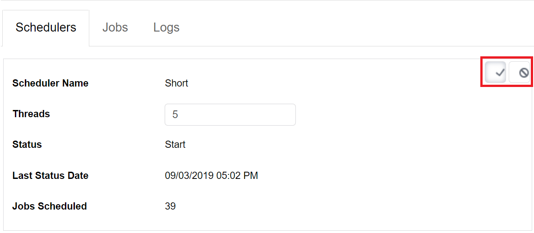Screen dimensions: 534x233
Task: Click the Threads label text
Action: pyautogui.click(x=31, y=114)
